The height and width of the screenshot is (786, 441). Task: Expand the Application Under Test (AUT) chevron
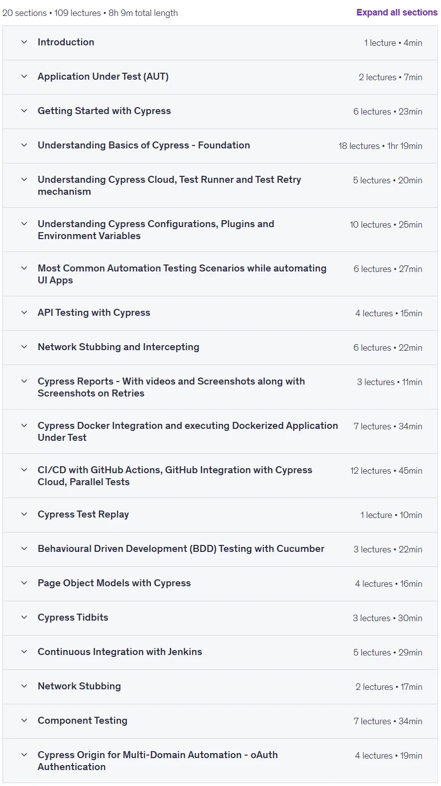24,77
